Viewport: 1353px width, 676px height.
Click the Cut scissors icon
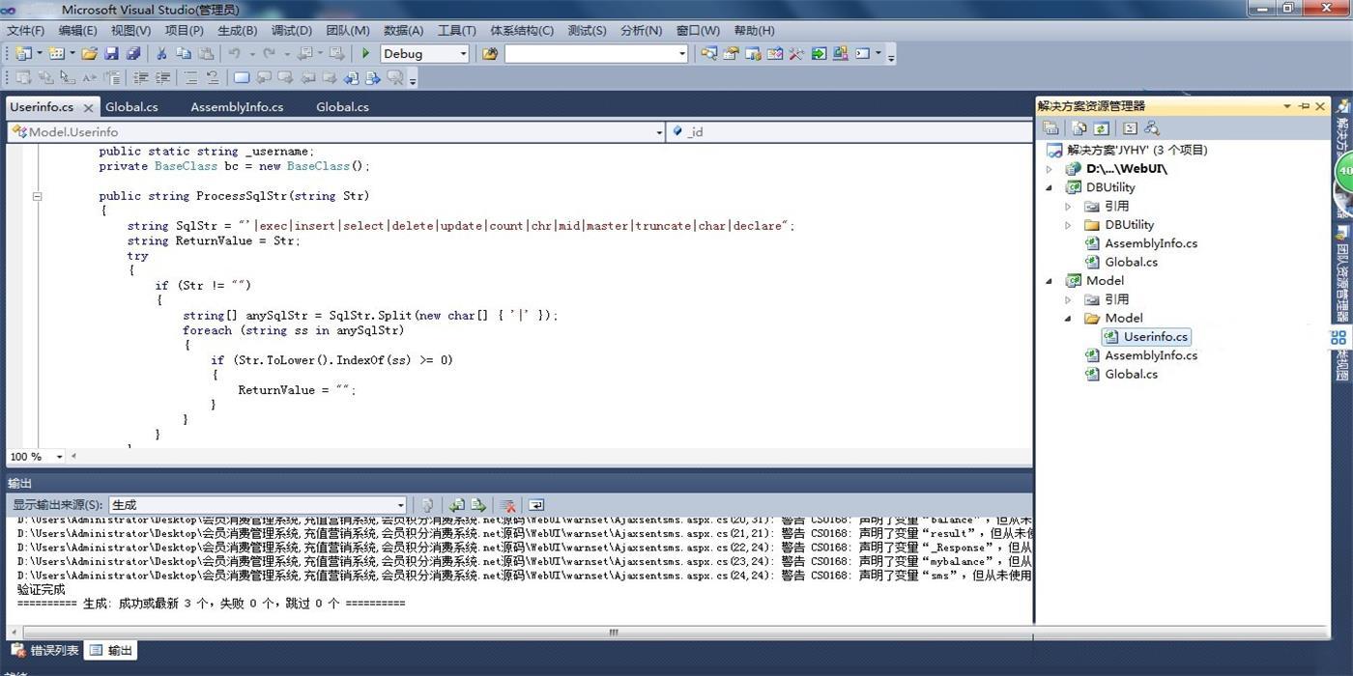pos(161,54)
